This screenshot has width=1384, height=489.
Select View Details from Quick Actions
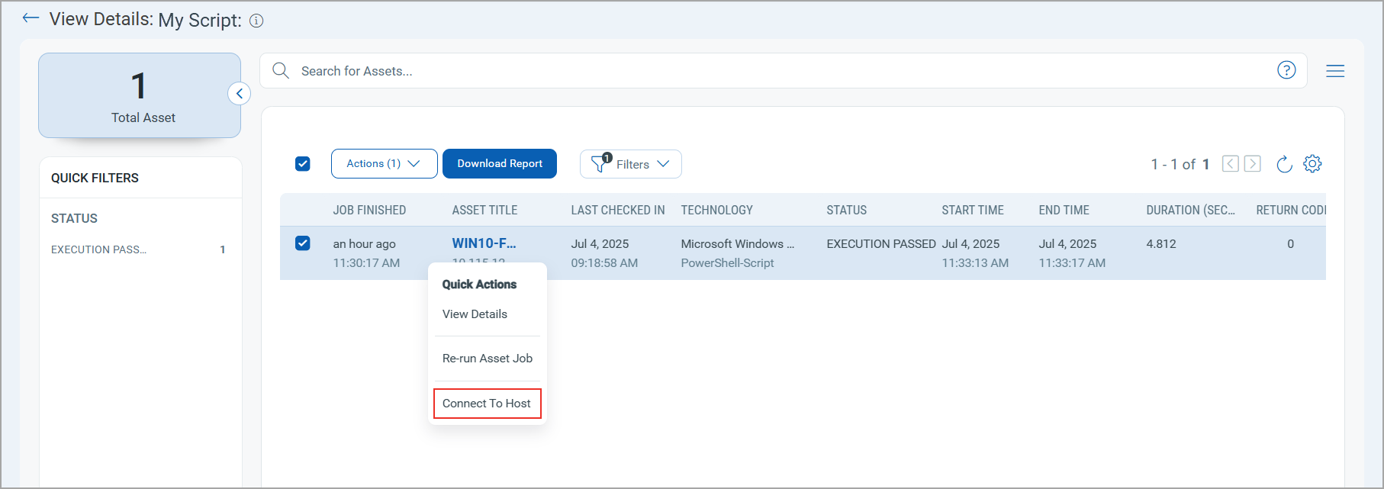click(475, 314)
